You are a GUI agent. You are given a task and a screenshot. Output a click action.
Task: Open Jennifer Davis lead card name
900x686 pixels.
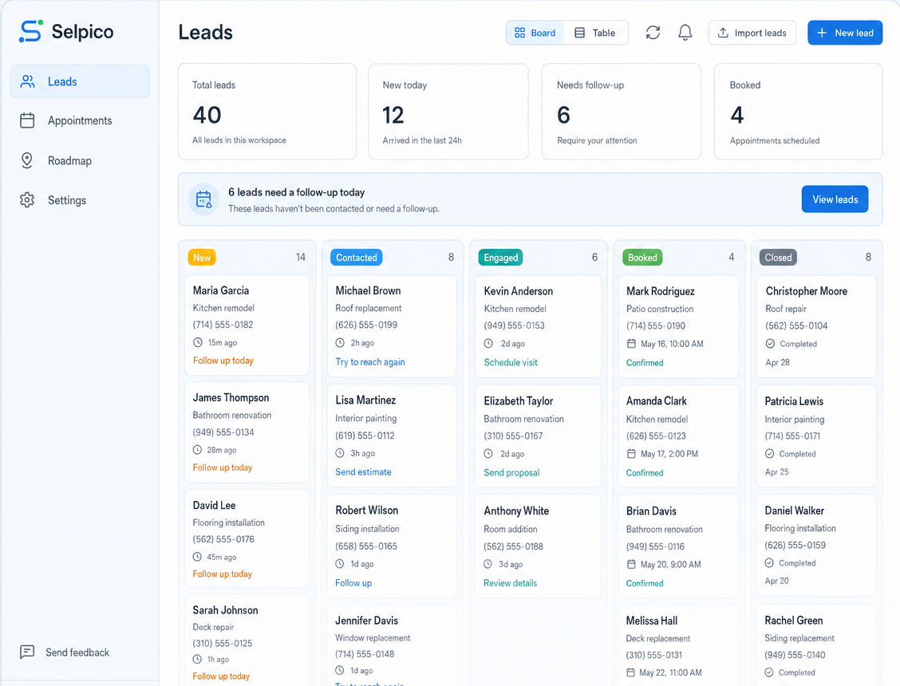point(367,621)
